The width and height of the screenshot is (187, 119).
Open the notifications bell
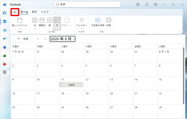147,5
